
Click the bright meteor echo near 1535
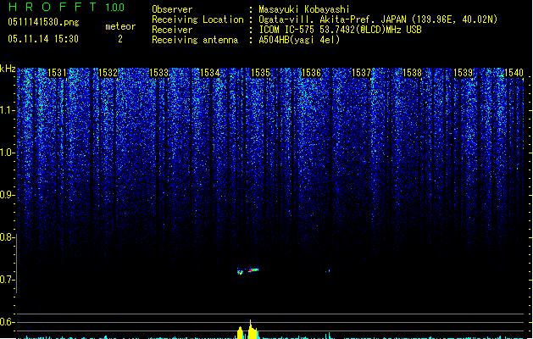[x=253, y=270]
